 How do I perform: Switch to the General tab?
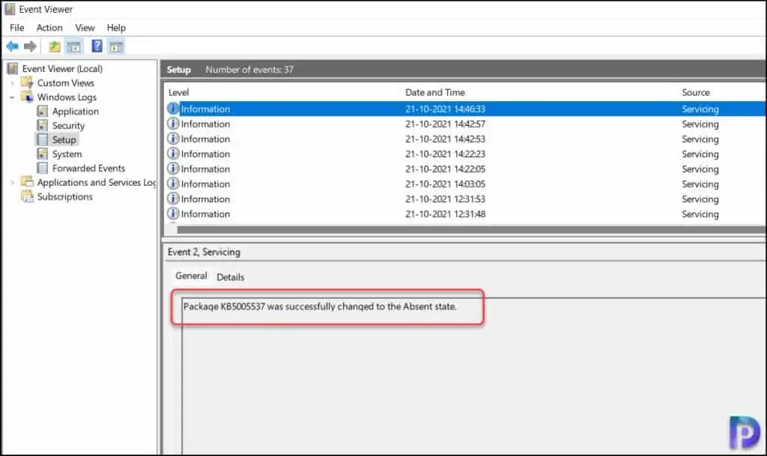point(191,276)
